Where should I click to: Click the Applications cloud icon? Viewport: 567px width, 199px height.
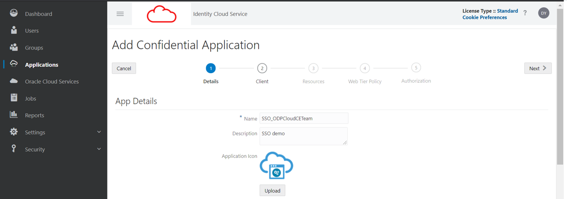point(14,64)
